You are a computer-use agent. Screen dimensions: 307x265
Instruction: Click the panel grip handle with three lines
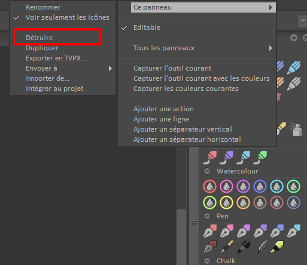193,222
